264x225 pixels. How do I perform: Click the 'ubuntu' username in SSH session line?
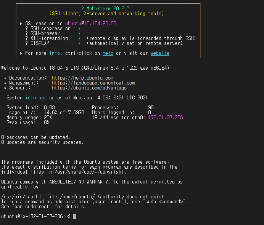pos(73,23)
